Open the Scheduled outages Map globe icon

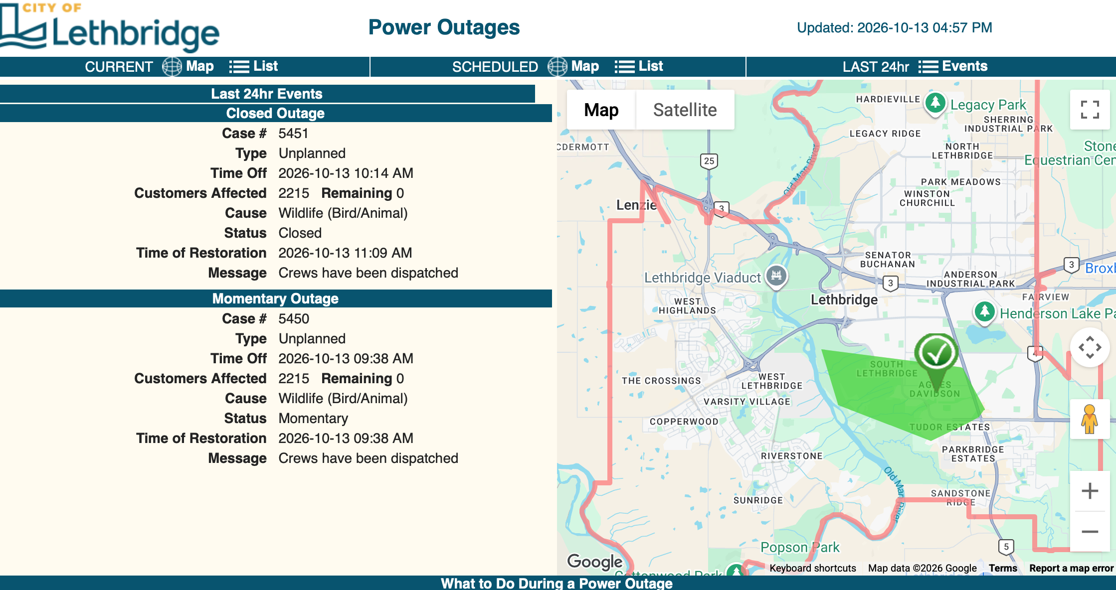tap(558, 66)
